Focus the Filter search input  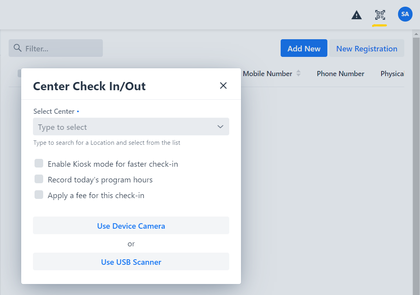coord(59,48)
